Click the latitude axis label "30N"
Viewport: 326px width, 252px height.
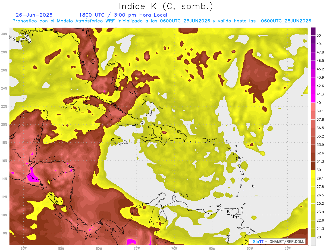[4, 34]
